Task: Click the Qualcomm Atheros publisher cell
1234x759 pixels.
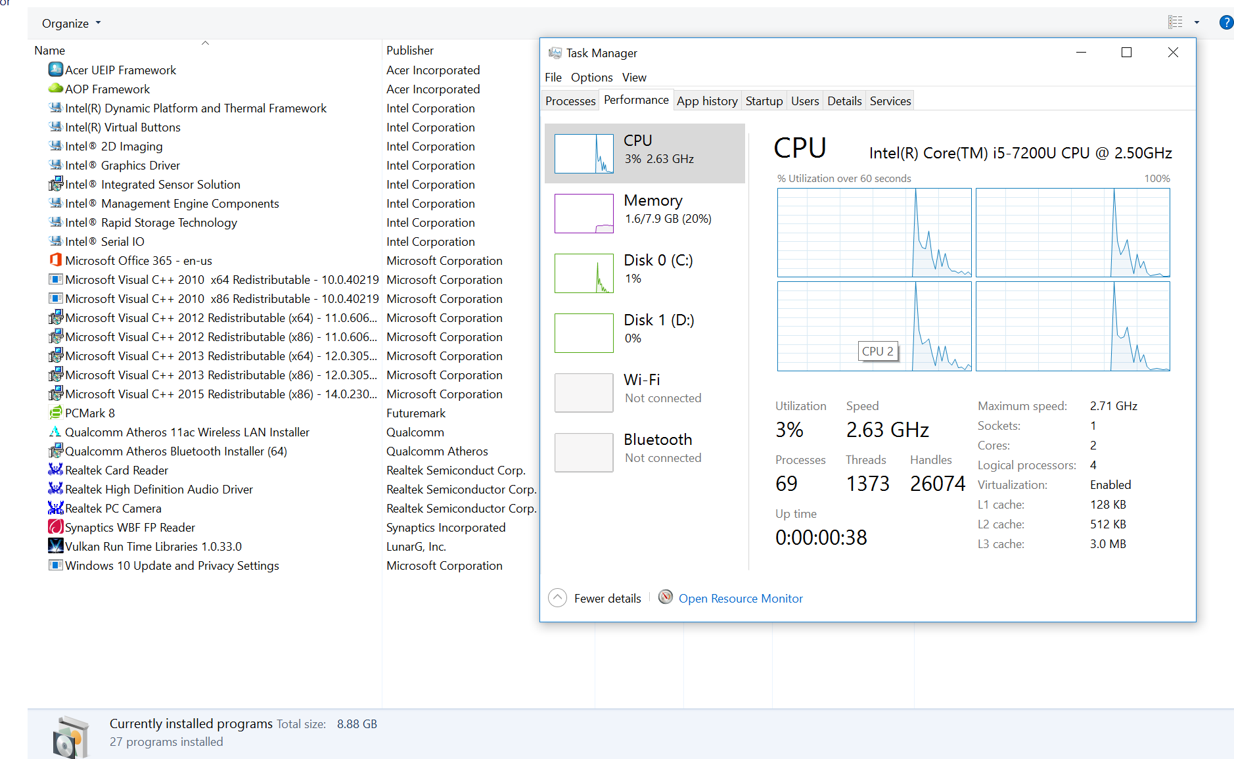Action: click(437, 451)
